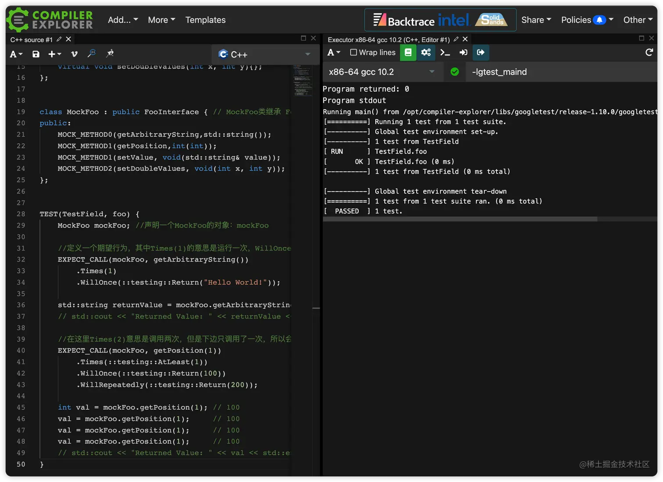Toggle the green libraries book button
Screen dimensions: 663x482
pos(408,53)
